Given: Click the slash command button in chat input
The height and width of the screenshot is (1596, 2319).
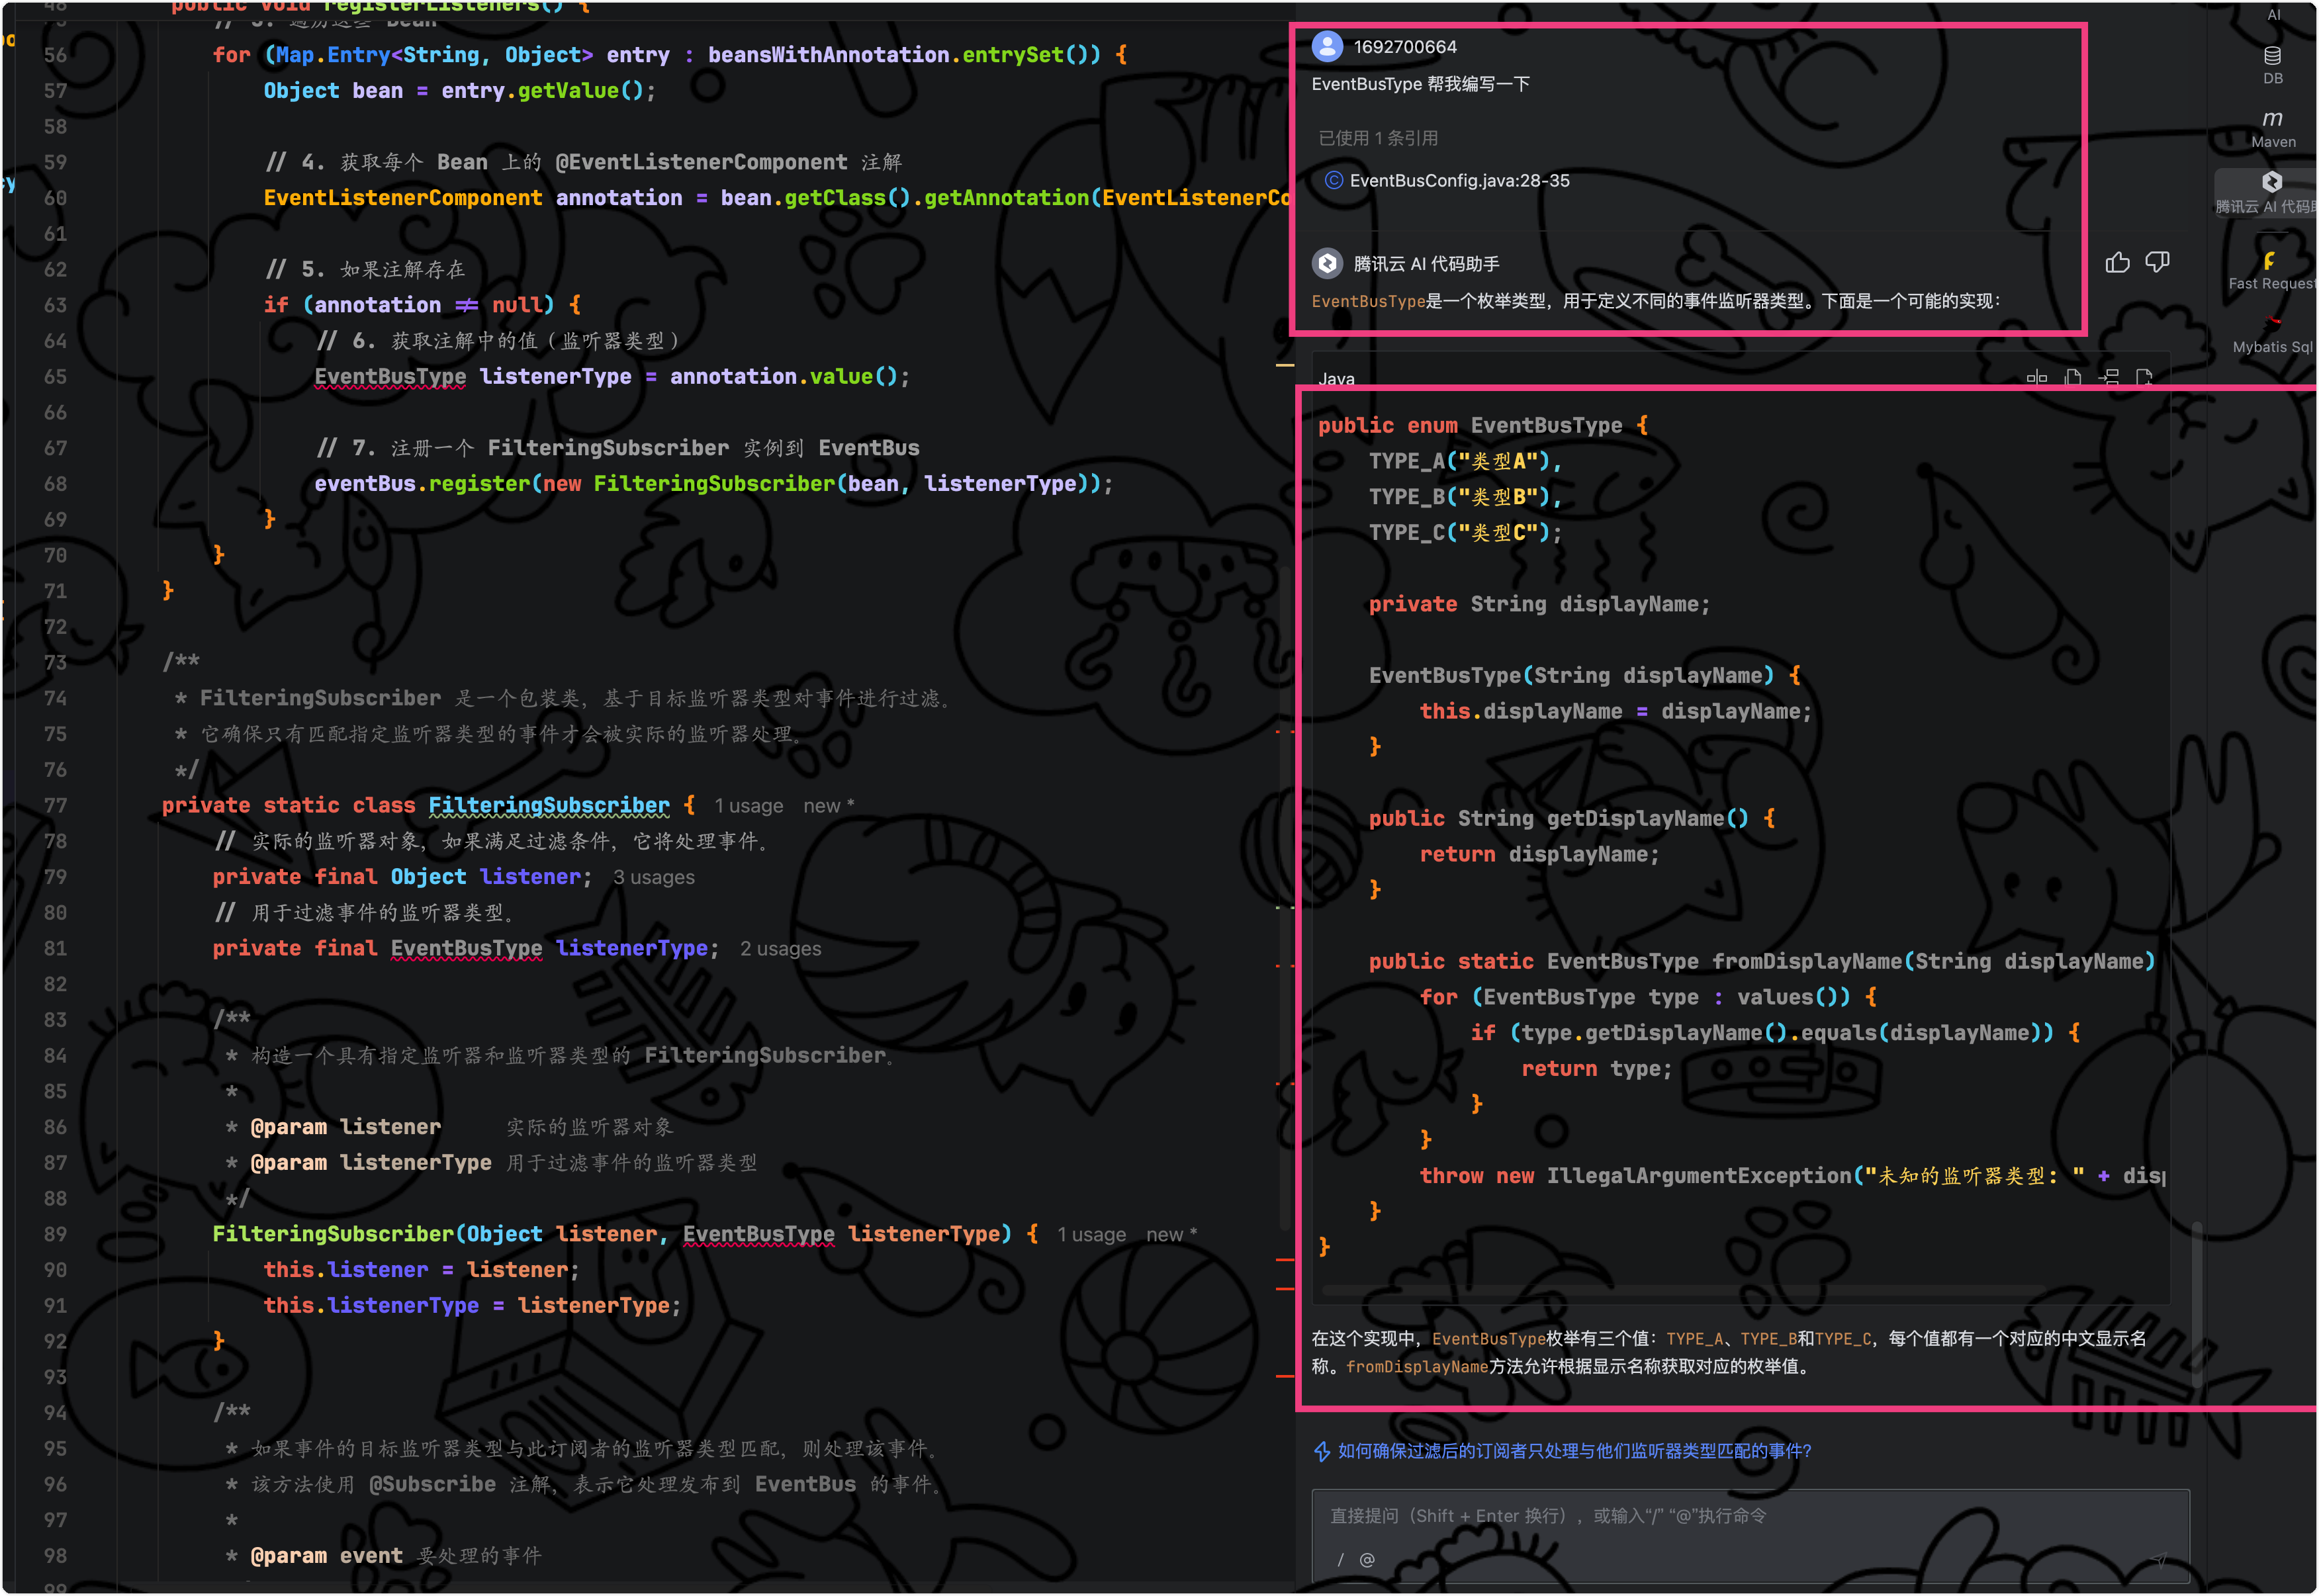Looking at the screenshot, I should tap(1340, 1560).
